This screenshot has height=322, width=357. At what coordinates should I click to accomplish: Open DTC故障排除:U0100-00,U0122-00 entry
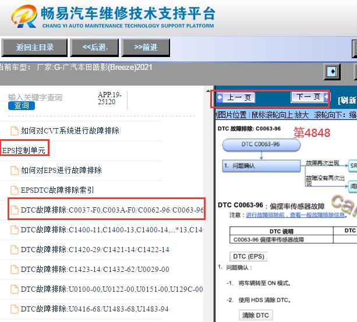(112, 289)
